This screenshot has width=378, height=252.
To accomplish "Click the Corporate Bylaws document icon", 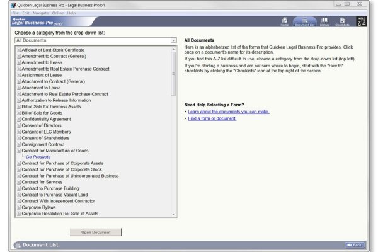I will (x=18, y=207).
